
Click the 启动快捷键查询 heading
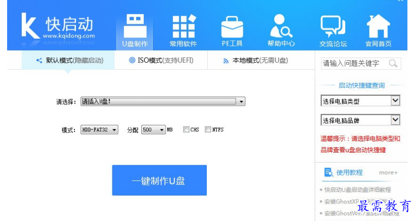[361, 85]
